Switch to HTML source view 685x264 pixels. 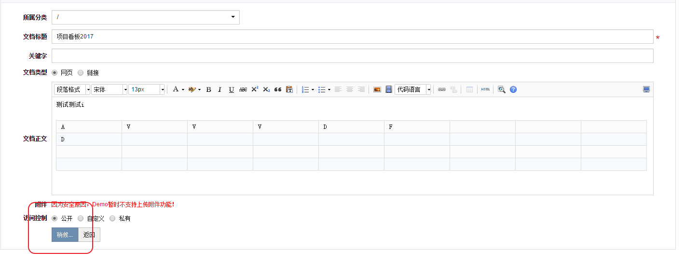(485, 89)
